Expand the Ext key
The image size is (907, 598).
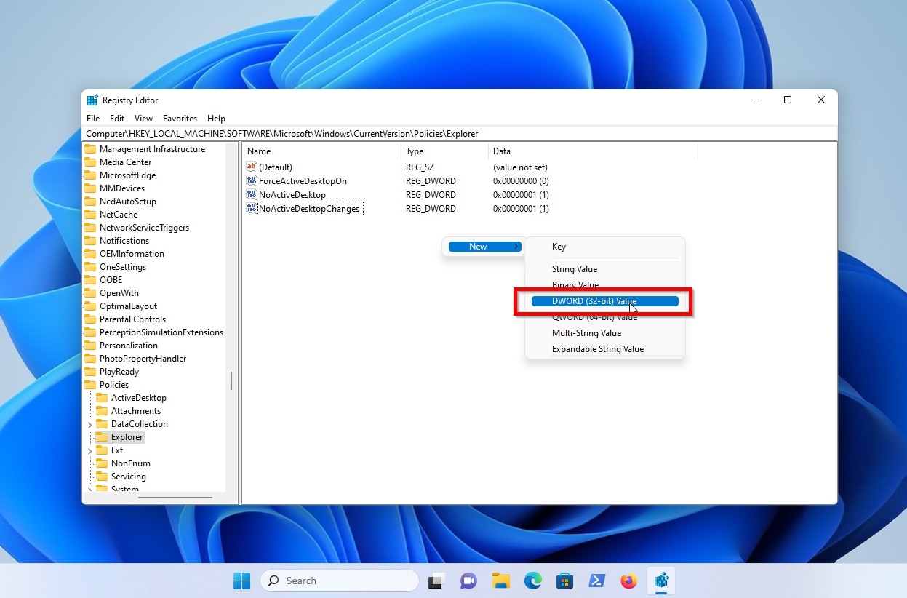pyautogui.click(x=89, y=450)
